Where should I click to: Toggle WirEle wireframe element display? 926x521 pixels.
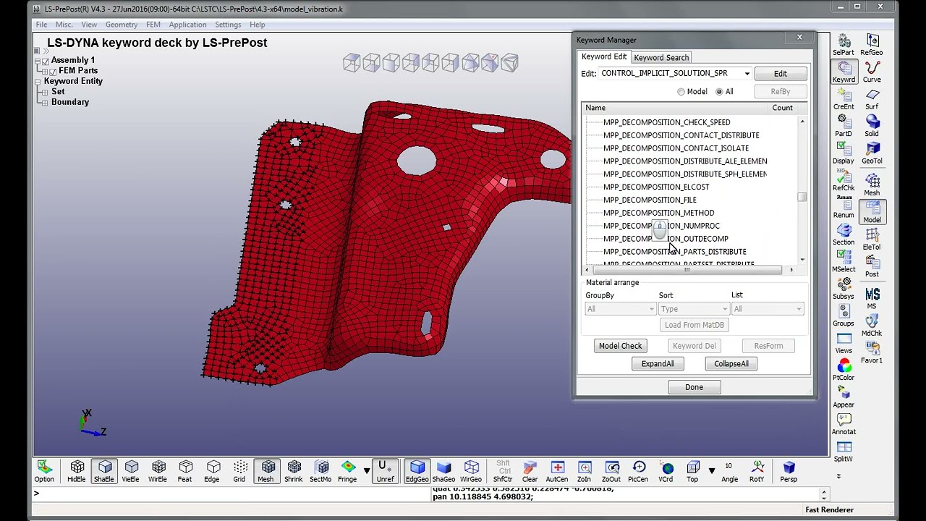coord(158,471)
